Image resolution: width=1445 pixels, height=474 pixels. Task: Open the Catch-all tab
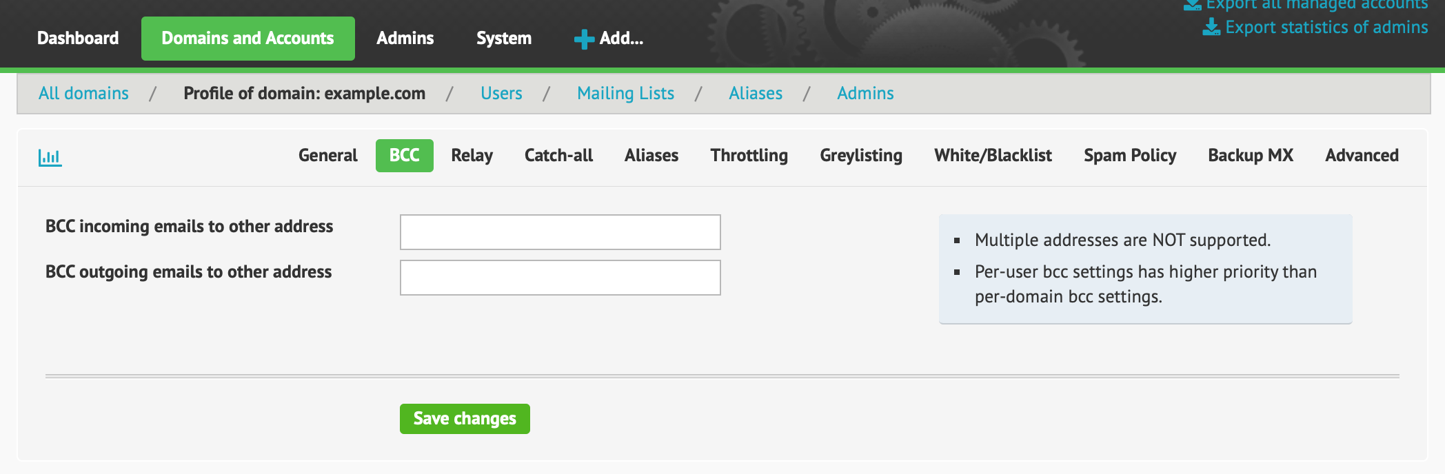point(558,156)
